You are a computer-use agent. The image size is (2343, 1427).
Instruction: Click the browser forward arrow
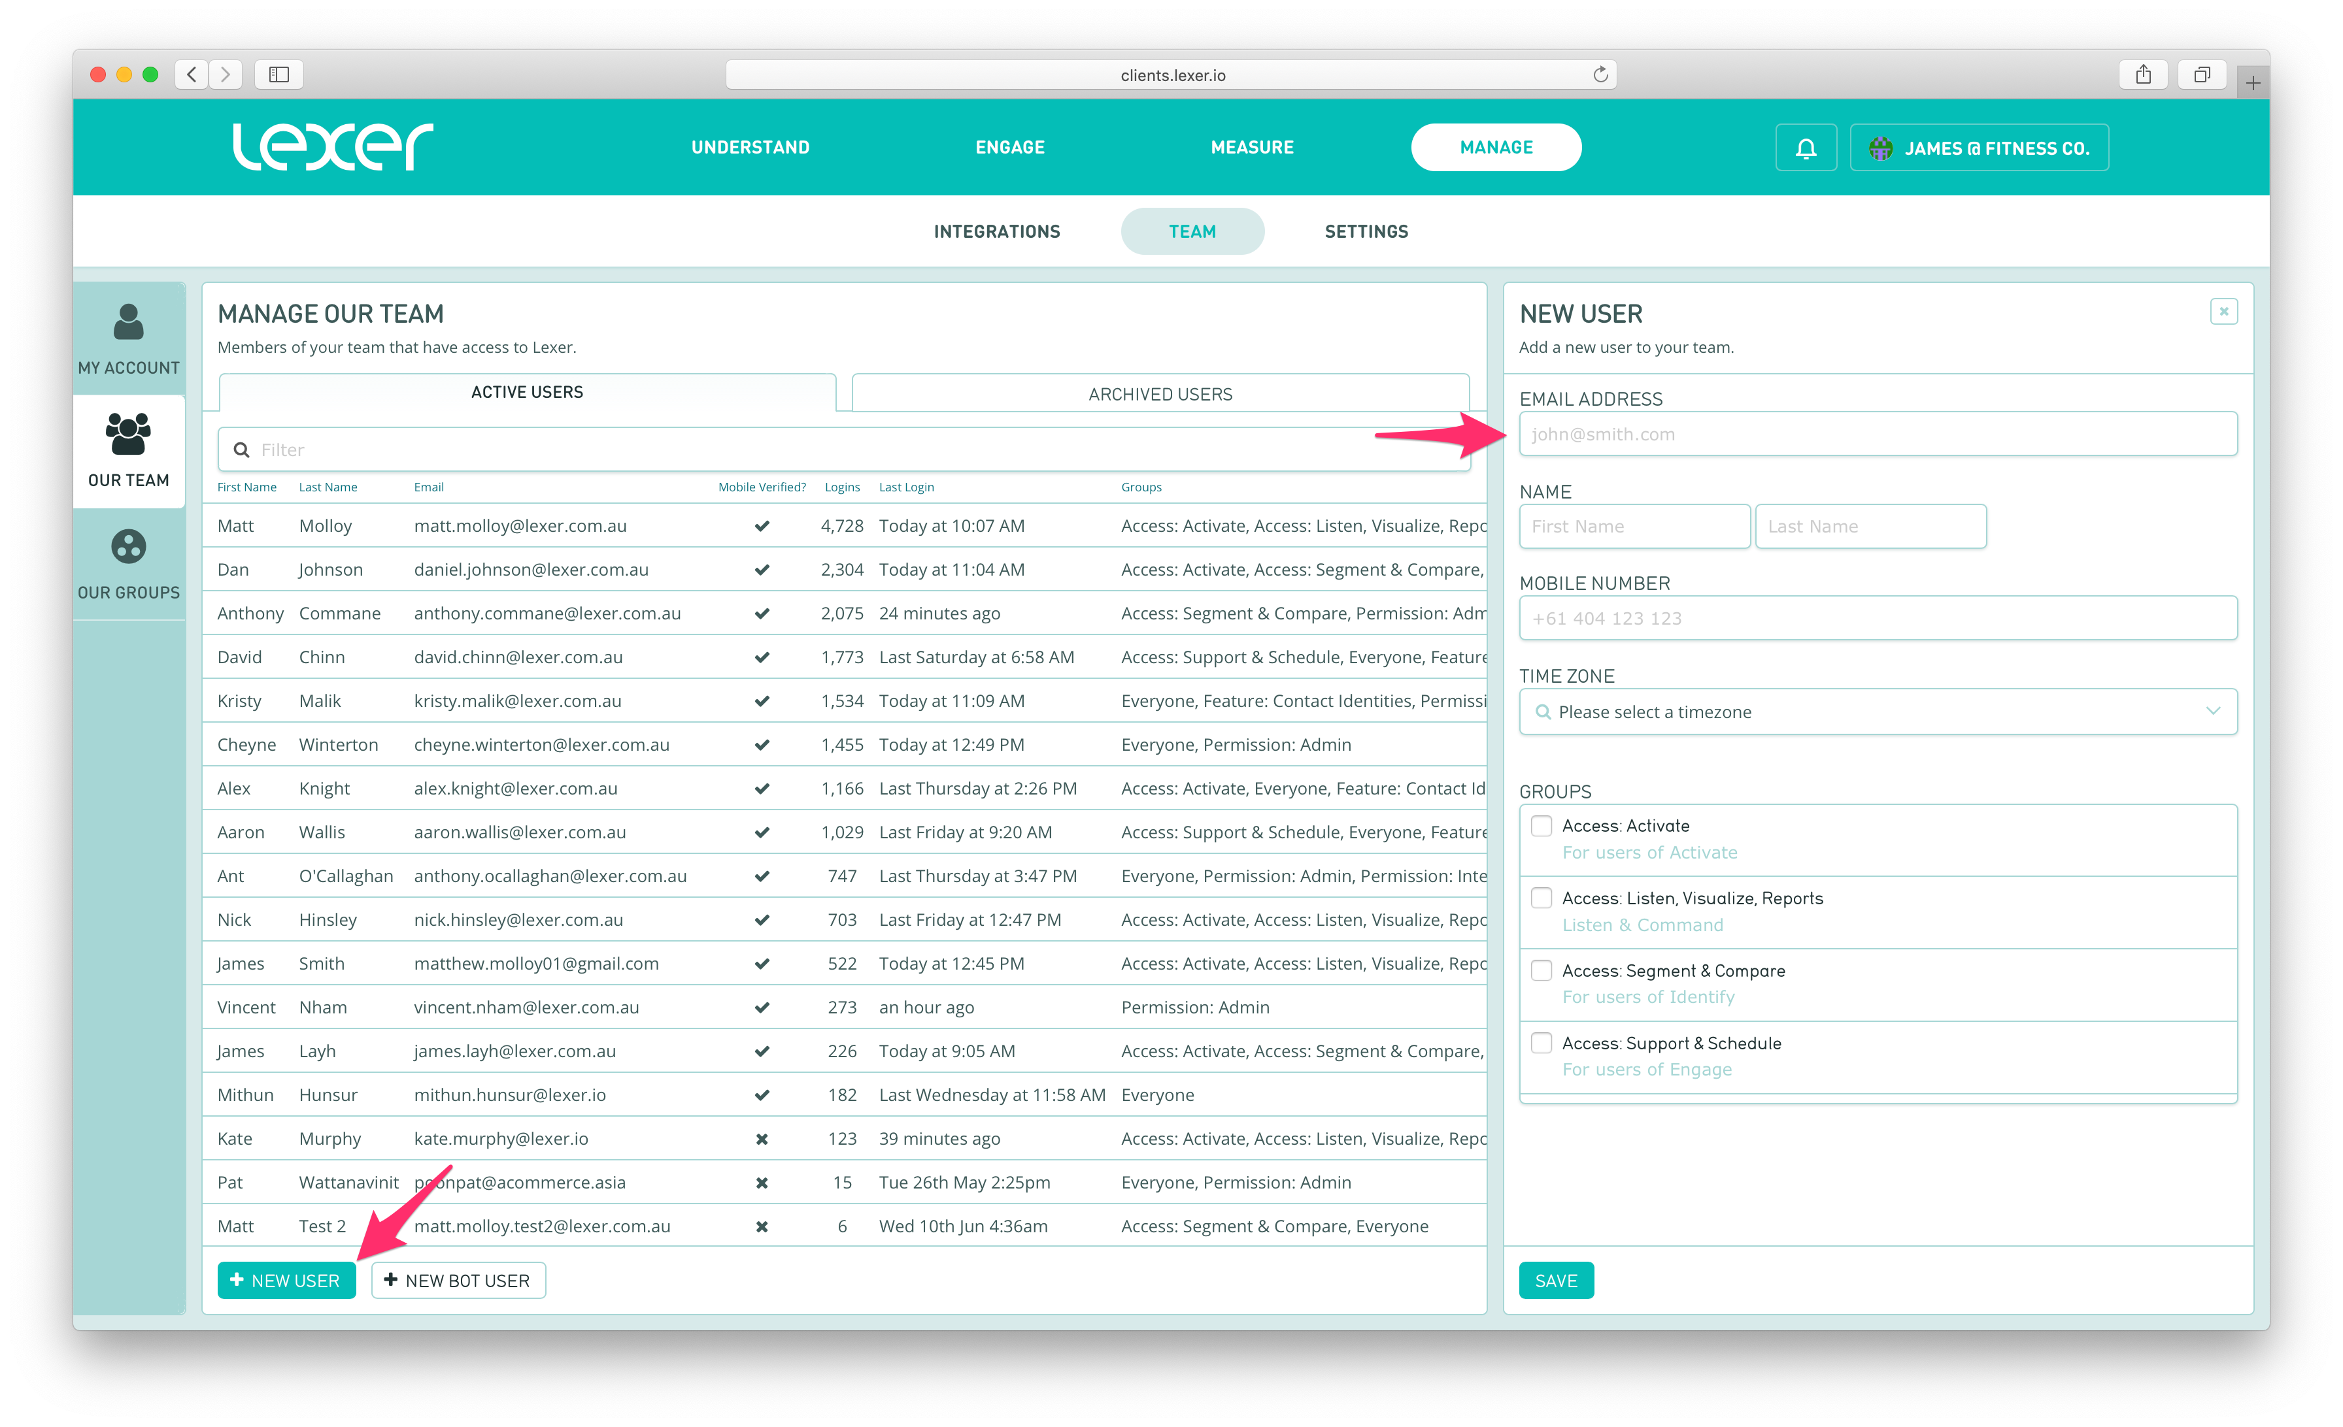coord(226,74)
